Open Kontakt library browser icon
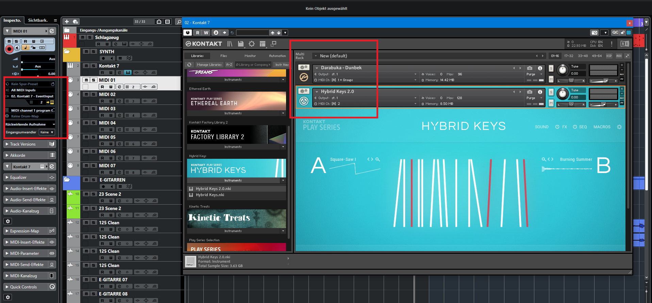Screen dimensions: 652x303 click(x=230, y=44)
